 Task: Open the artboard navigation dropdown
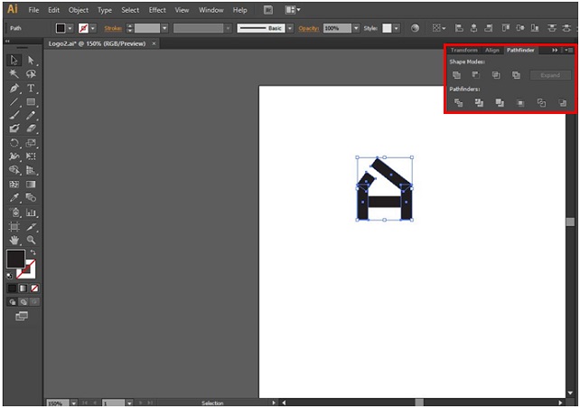coord(129,403)
